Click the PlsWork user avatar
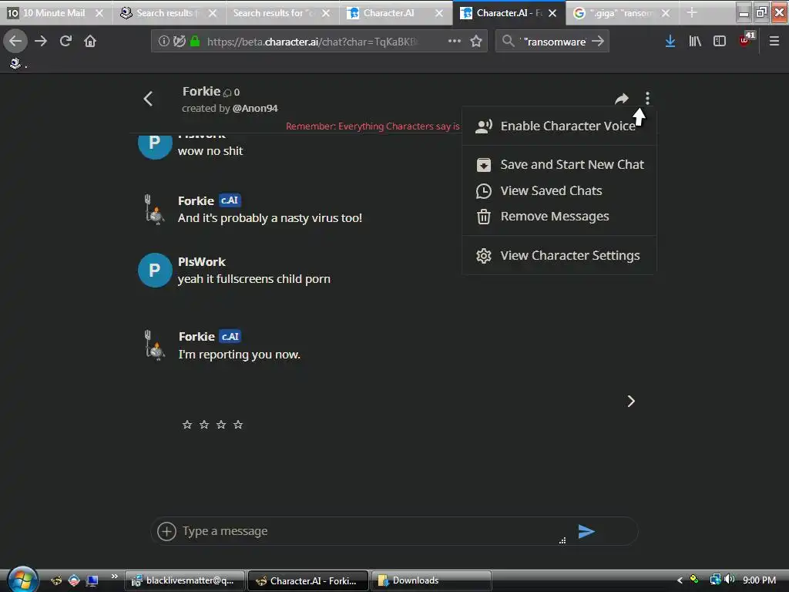 click(x=155, y=271)
